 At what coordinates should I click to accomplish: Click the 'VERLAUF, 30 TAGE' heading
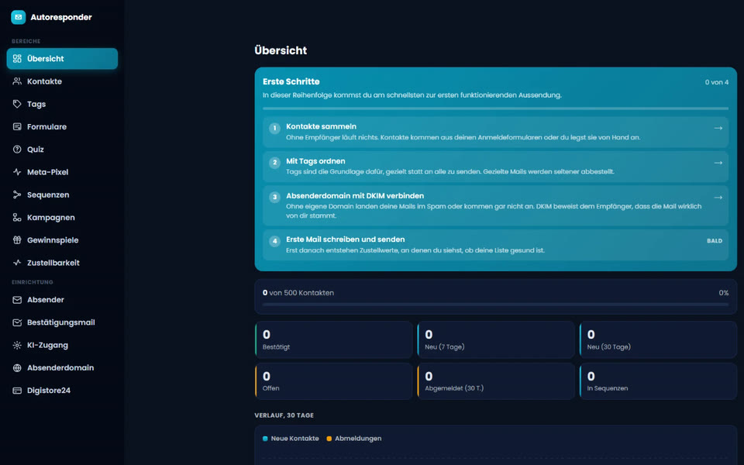click(x=284, y=415)
